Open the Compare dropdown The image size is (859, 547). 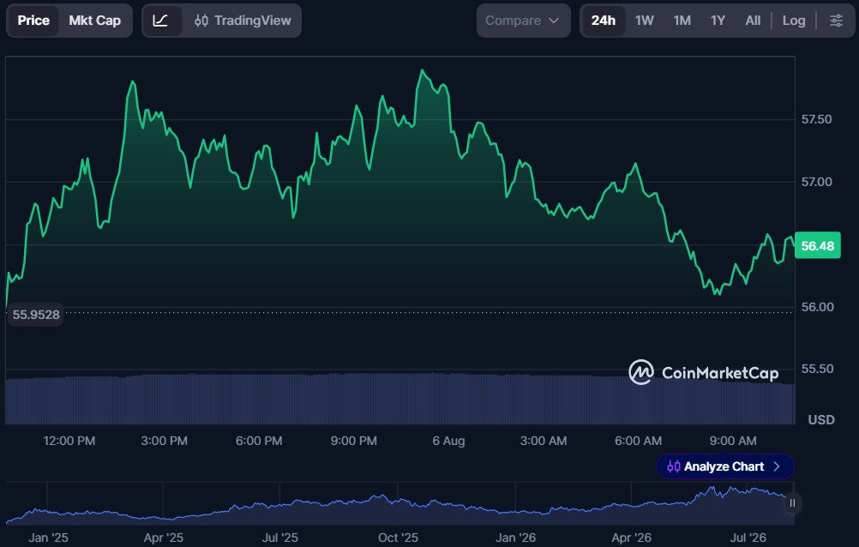coord(523,21)
